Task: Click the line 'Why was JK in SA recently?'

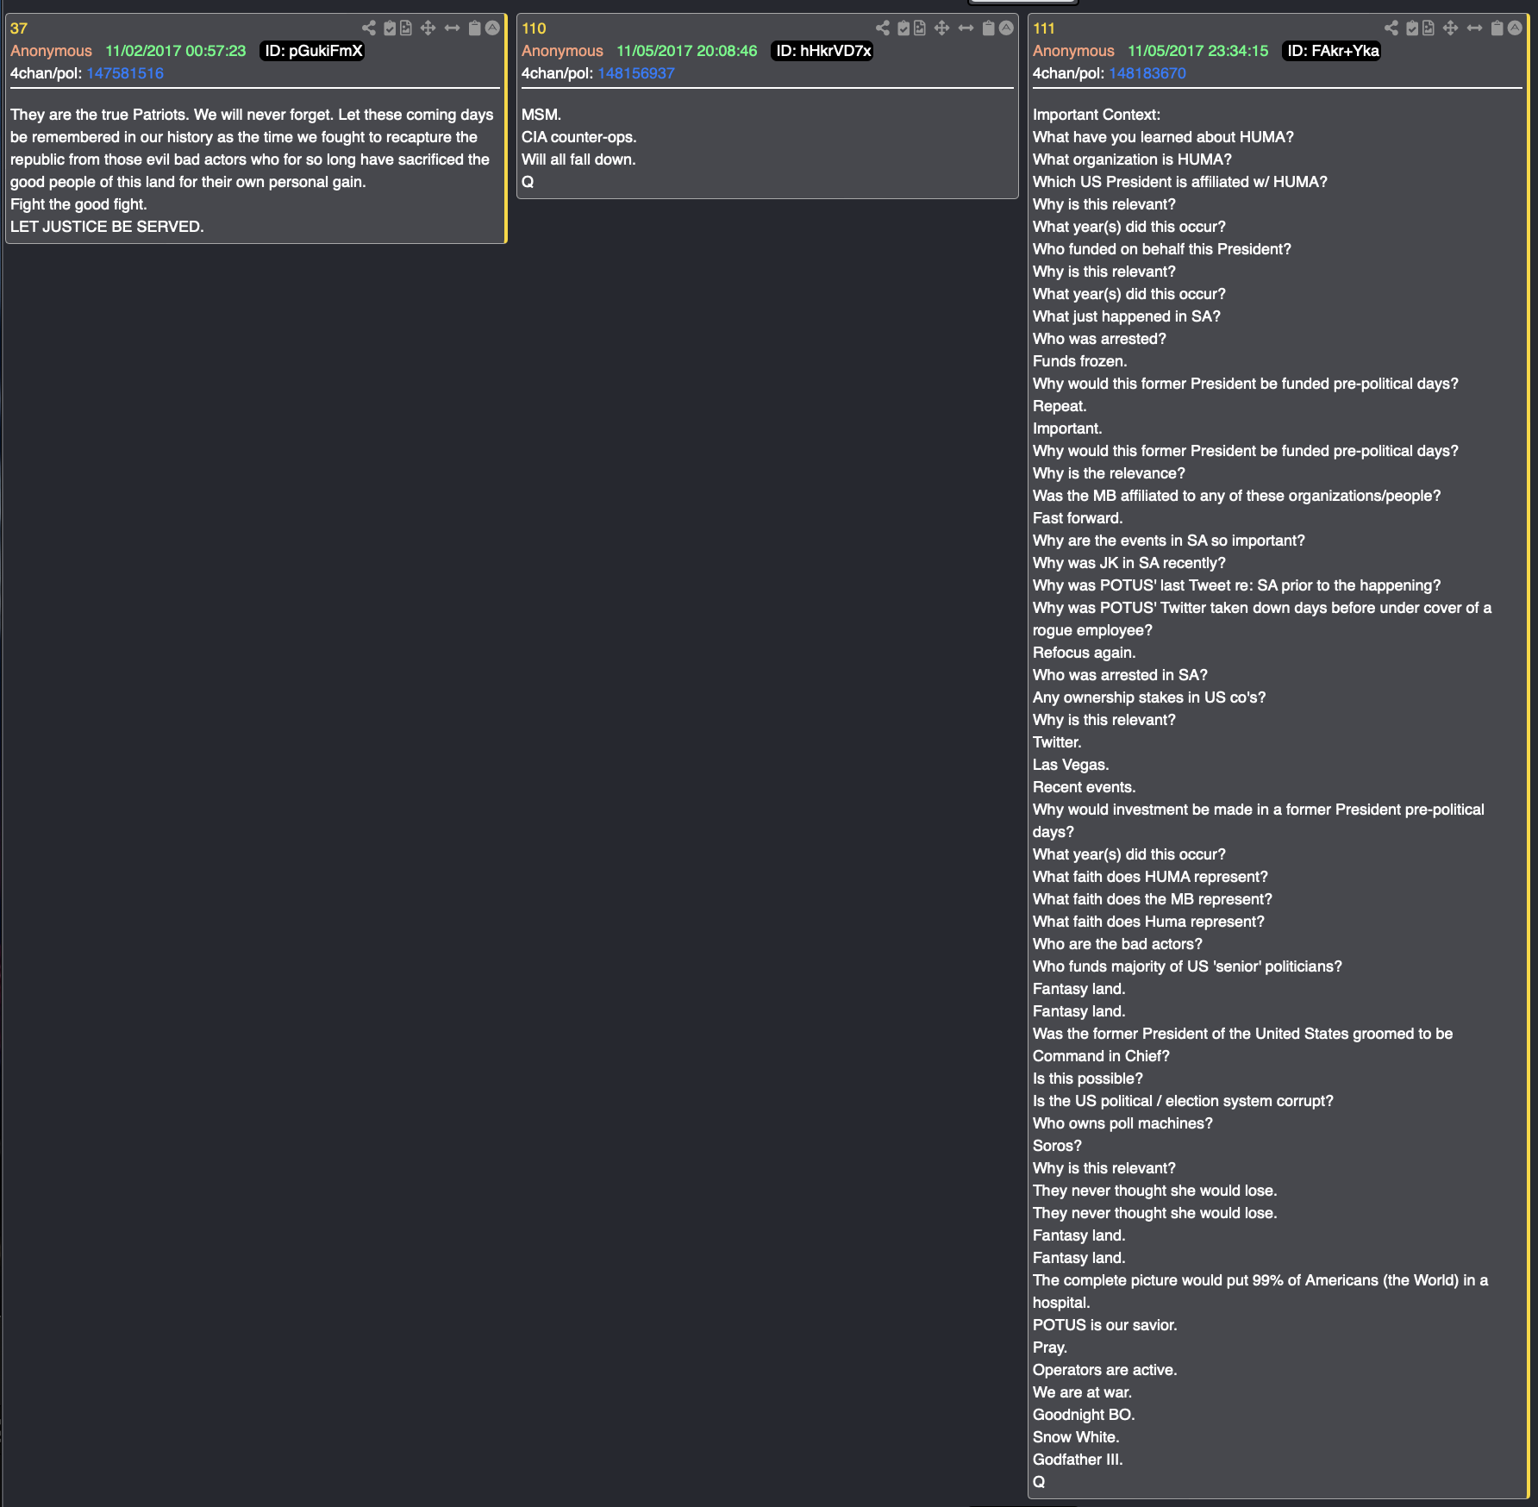Action: coord(1129,563)
